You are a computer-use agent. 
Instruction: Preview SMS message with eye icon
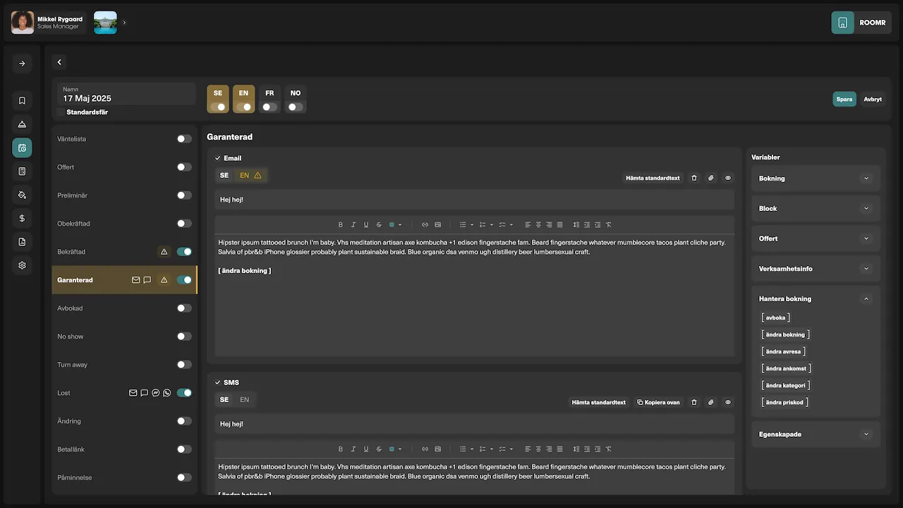coord(728,402)
